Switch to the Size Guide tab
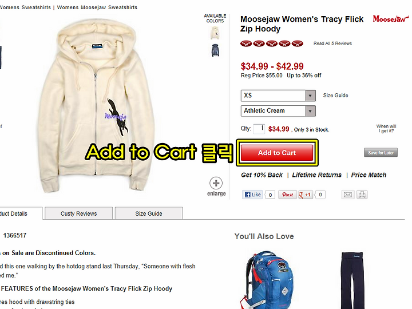This screenshot has height=309, width=412. [x=149, y=213]
